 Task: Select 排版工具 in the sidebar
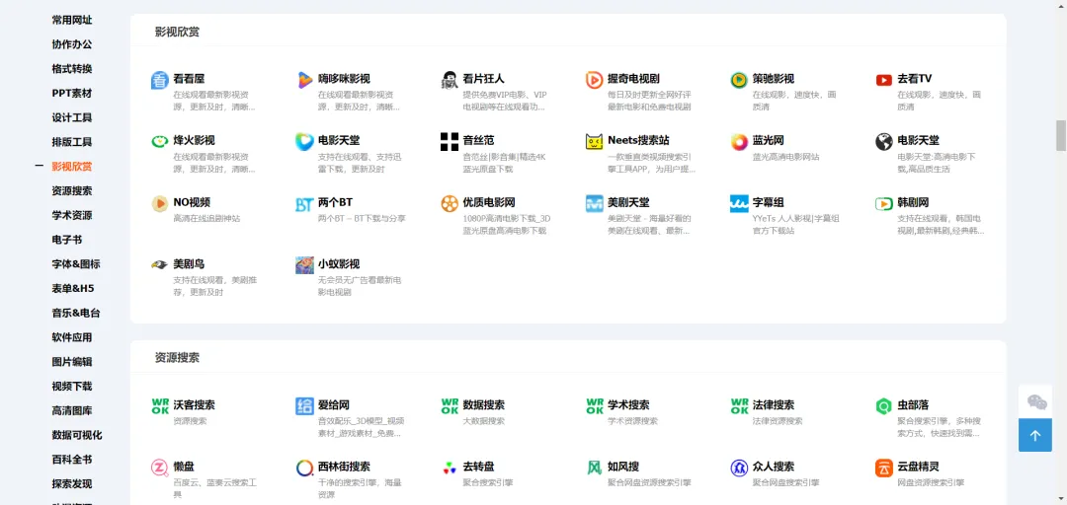tap(72, 142)
